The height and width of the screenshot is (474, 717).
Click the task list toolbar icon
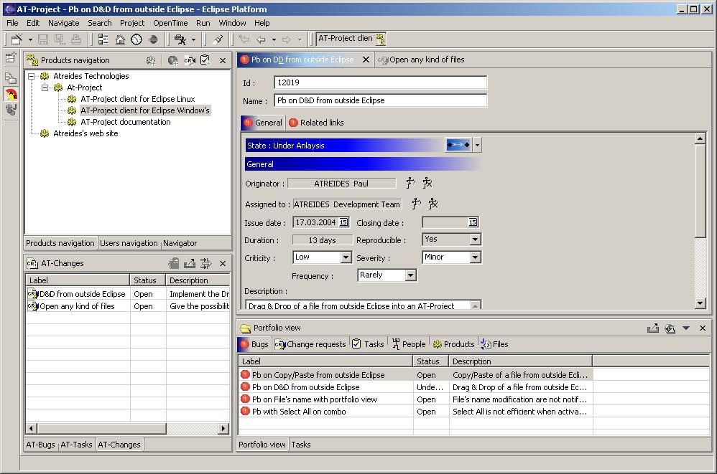point(103,39)
